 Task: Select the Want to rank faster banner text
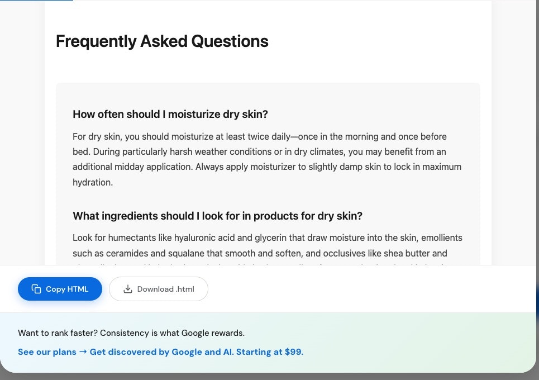coord(131,332)
